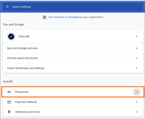
Task: Open the browser is managed link
Action: coord(66,17)
